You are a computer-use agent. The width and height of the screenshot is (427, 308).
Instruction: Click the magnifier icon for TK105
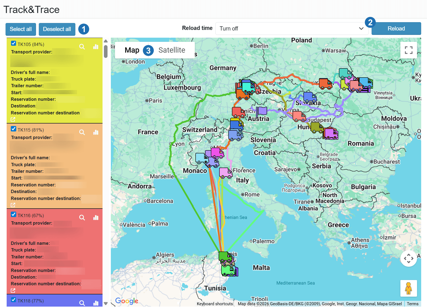(x=82, y=47)
